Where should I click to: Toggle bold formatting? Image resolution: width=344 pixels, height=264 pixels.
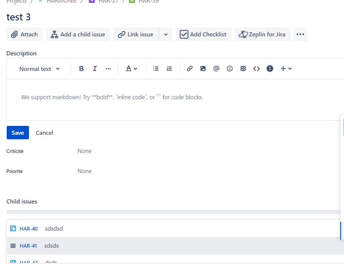81,69
